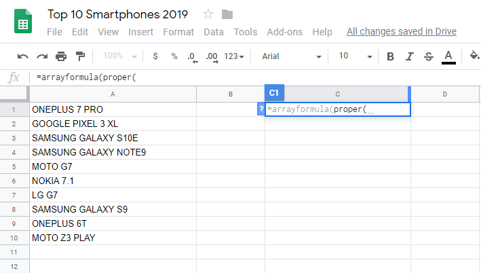The width and height of the screenshot is (481, 273).
Task: Print the spreadsheet
Action: click(61, 56)
